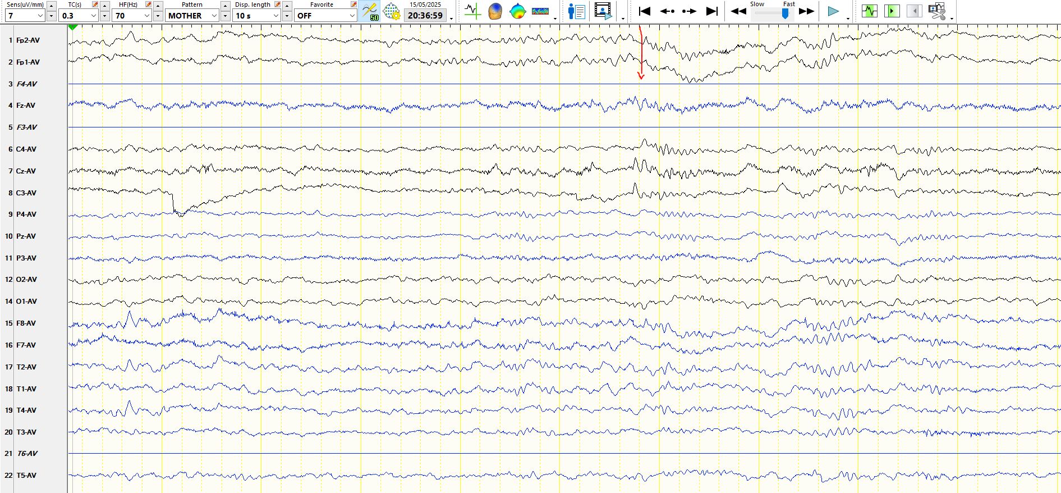Open the electrode montage settings icon
1061x493 pixels.
click(392, 11)
